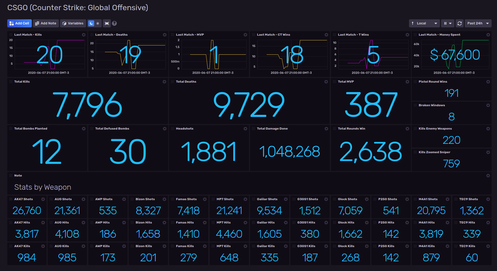
Task: Open gear settings for Last Match - MVP
Action: click(x=245, y=35)
